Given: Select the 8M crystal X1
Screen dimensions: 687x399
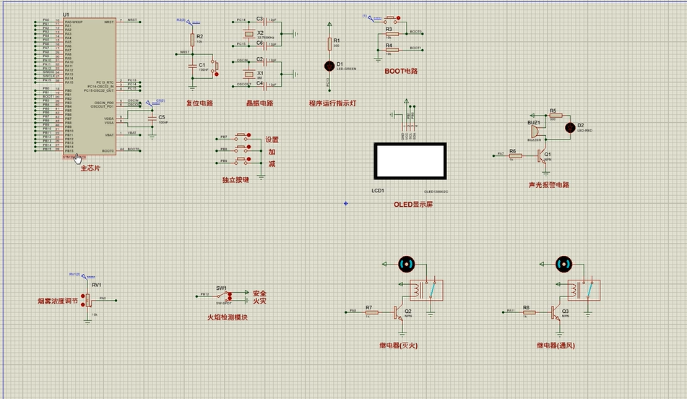Looking at the screenshot, I should 249,74.
